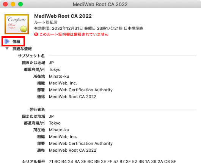The width and height of the screenshot is (201, 163).
Task: Select the issuer 都道府県/州 value Tokyo
Action: point(55,123)
